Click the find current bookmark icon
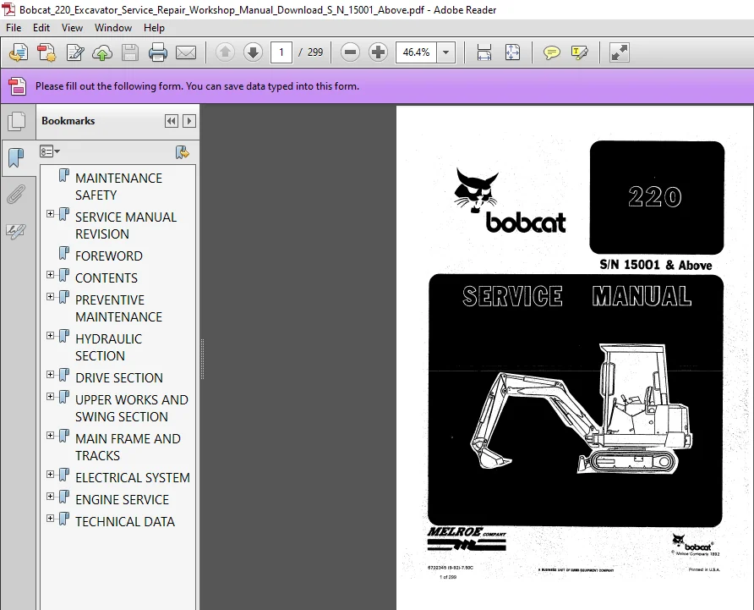Image resolution: width=754 pixels, height=610 pixels. tap(183, 152)
